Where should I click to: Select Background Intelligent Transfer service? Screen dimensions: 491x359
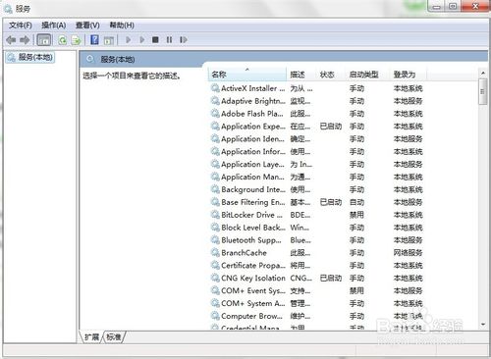(x=317, y=189)
